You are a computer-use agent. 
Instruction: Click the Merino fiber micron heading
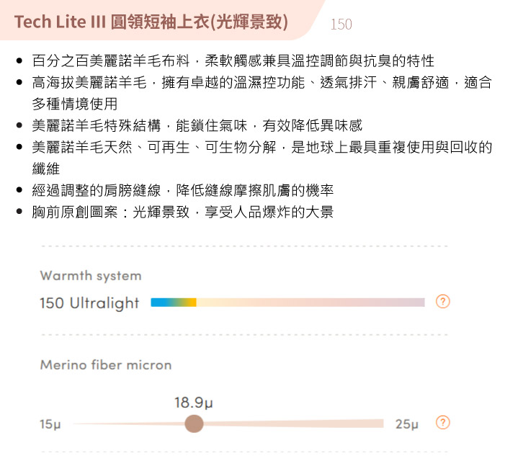(106, 364)
